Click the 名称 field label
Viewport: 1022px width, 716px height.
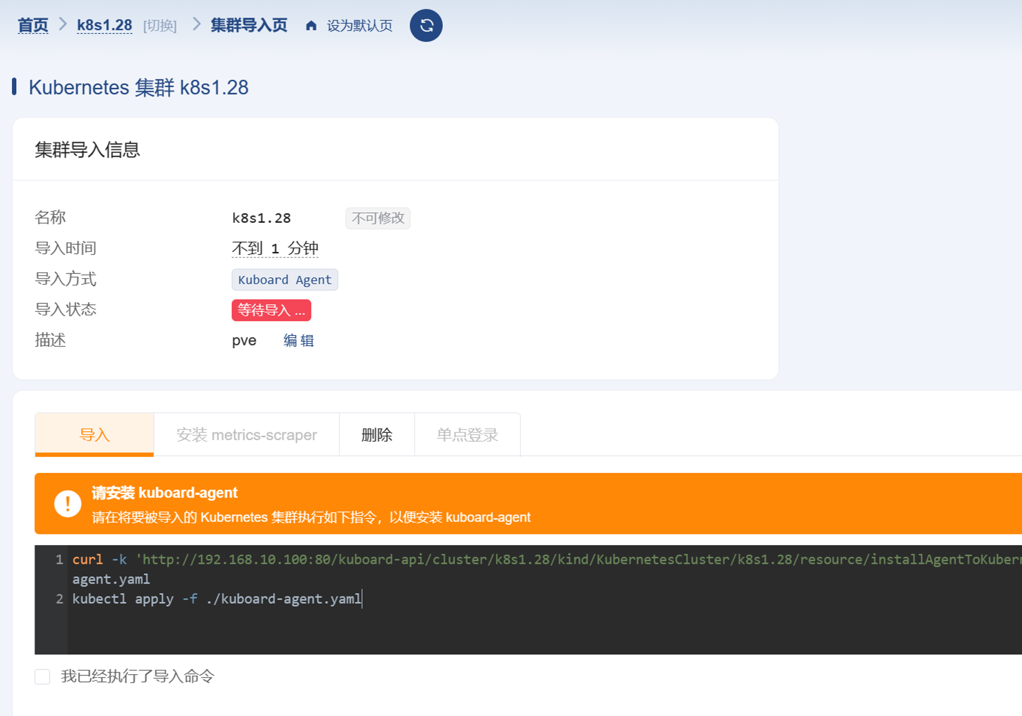(50, 217)
